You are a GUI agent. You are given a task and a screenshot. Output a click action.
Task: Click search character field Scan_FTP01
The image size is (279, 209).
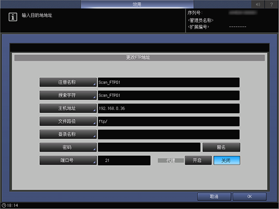pos(168,95)
